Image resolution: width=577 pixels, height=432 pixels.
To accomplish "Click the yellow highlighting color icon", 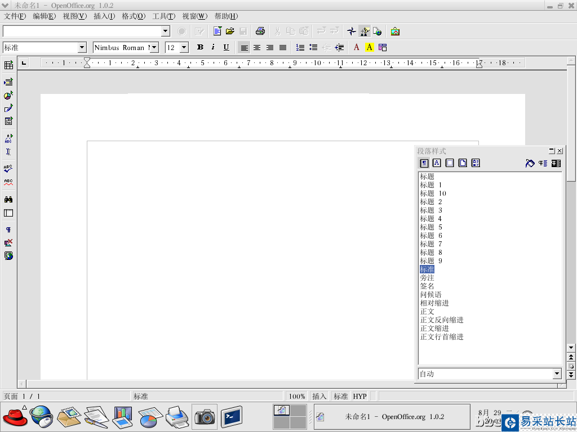I will tap(370, 47).
